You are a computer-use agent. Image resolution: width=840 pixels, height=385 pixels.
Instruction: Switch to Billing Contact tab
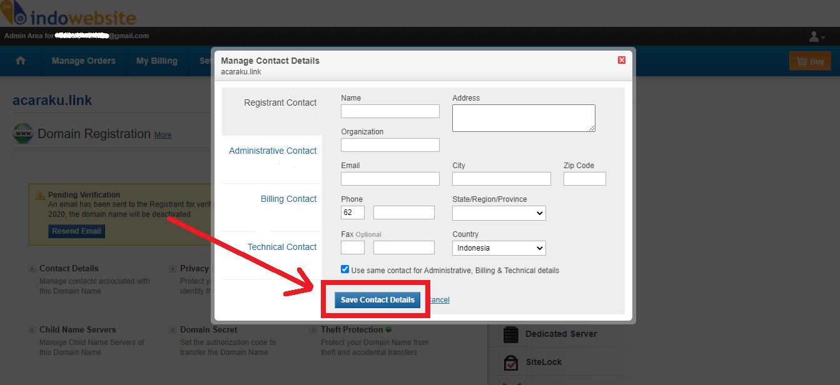coord(288,199)
